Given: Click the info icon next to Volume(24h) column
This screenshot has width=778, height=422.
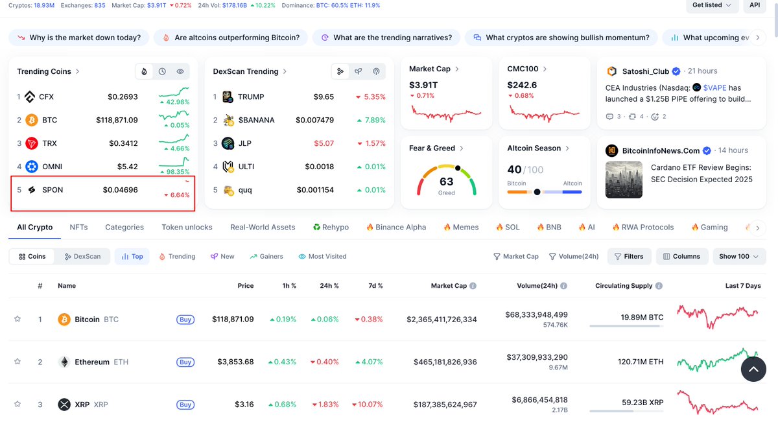Looking at the screenshot, I should click(564, 286).
